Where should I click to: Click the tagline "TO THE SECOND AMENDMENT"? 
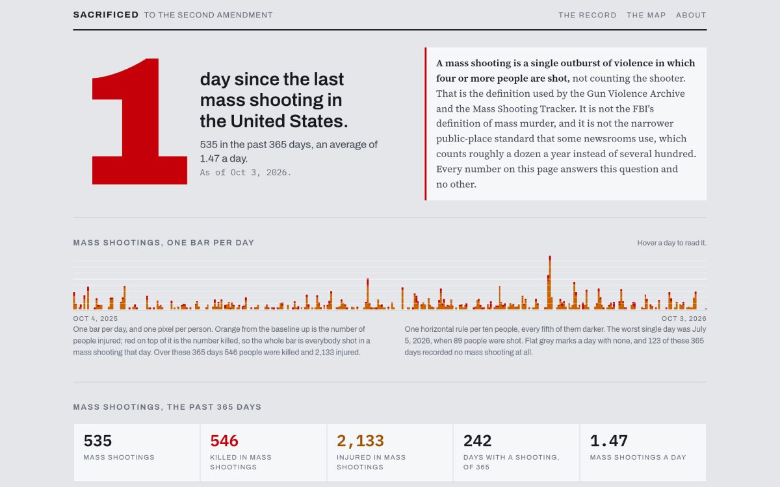click(209, 15)
